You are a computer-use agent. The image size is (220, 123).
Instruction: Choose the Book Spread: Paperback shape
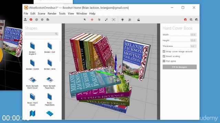49,83
